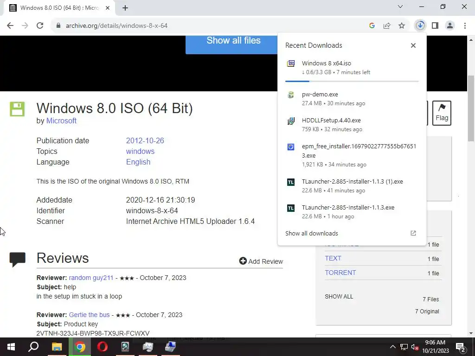This screenshot has height=356, width=475.
Task: Open the Microsoft creator link
Action: coord(61,121)
